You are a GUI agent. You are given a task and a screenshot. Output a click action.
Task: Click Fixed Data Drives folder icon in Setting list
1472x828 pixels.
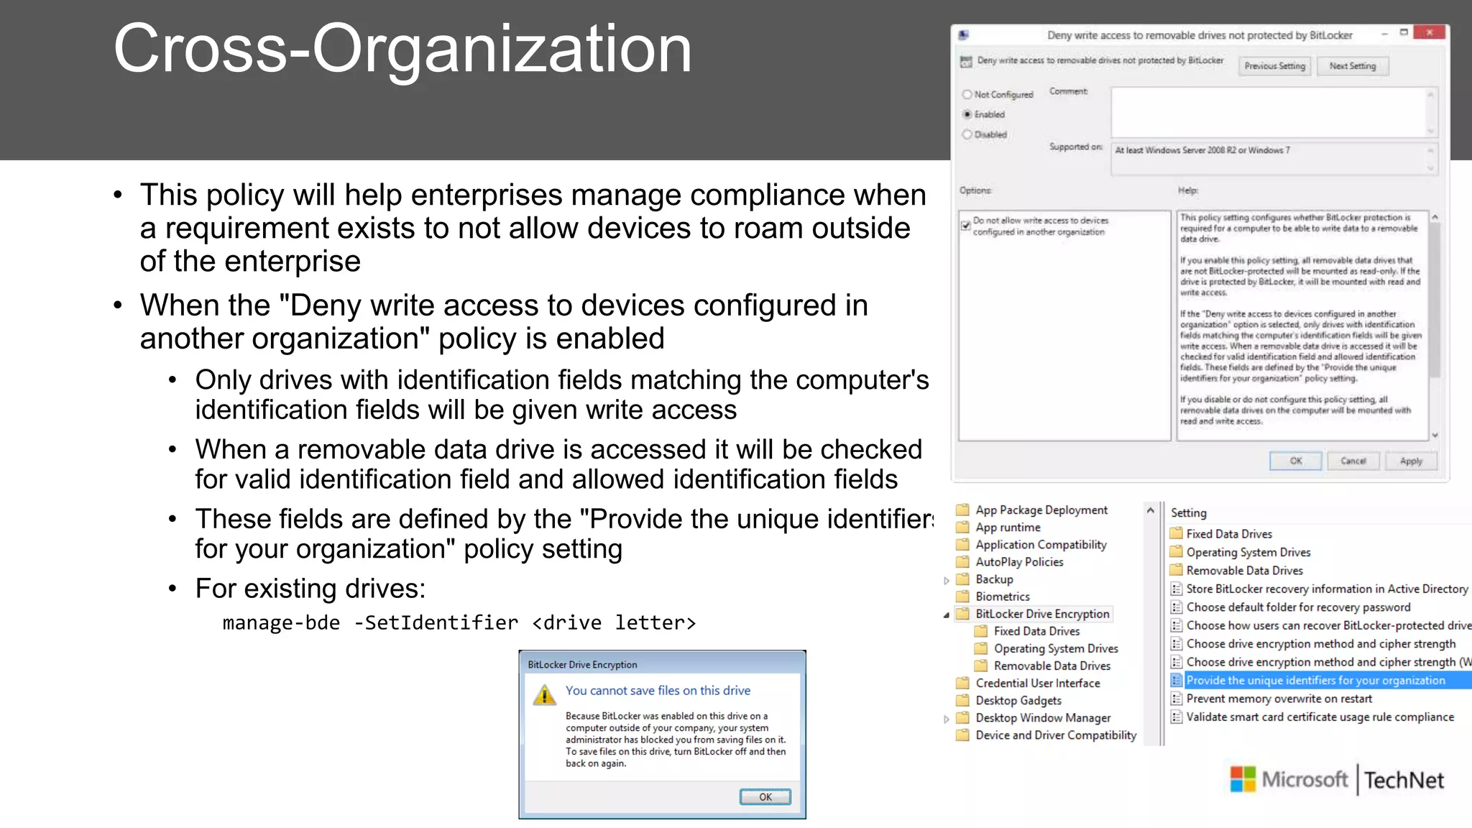coord(1176,533)
